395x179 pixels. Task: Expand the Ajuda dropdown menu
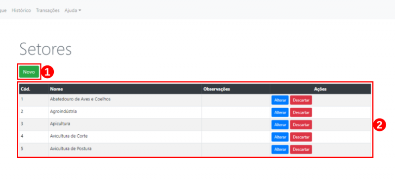[73, 10]
